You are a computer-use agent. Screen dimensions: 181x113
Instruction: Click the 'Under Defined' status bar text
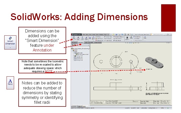coord(144,108)
